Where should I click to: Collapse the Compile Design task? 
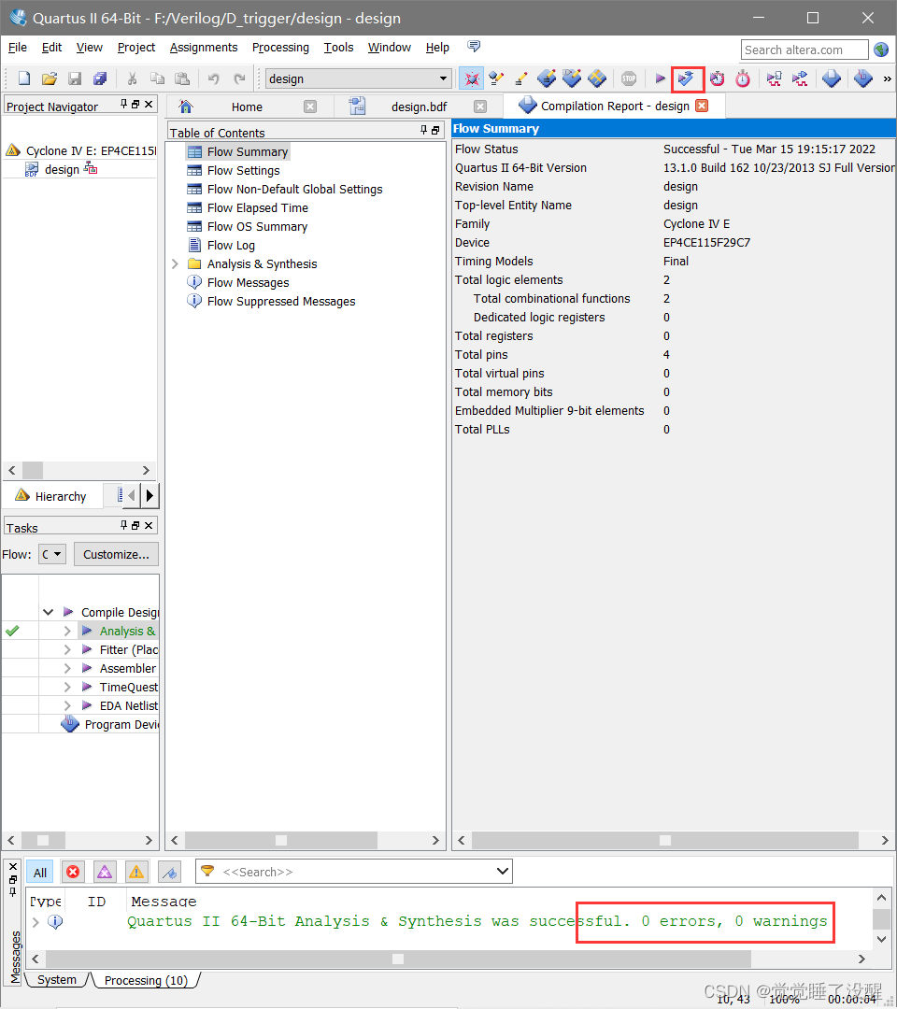(49, 612)
